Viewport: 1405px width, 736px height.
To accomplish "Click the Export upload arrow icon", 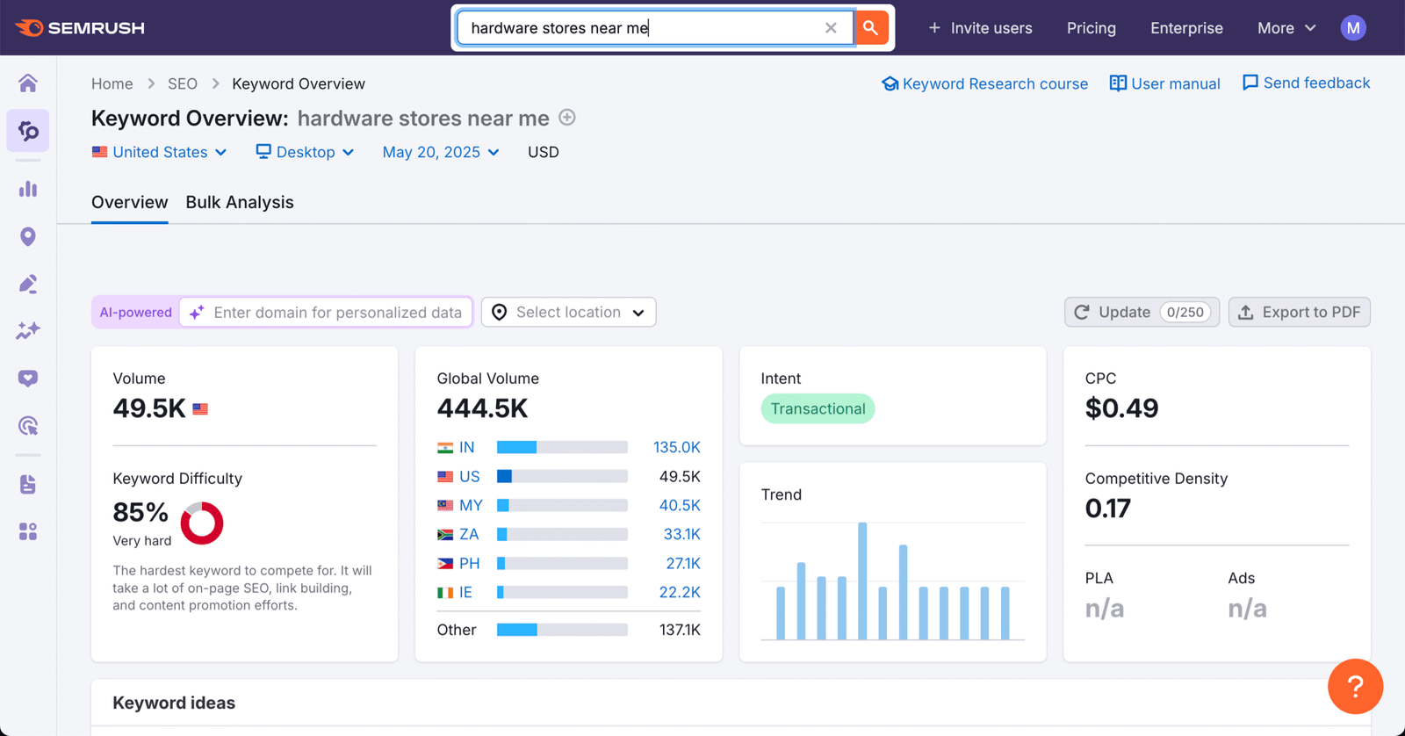I will [x=1246, y=313].
